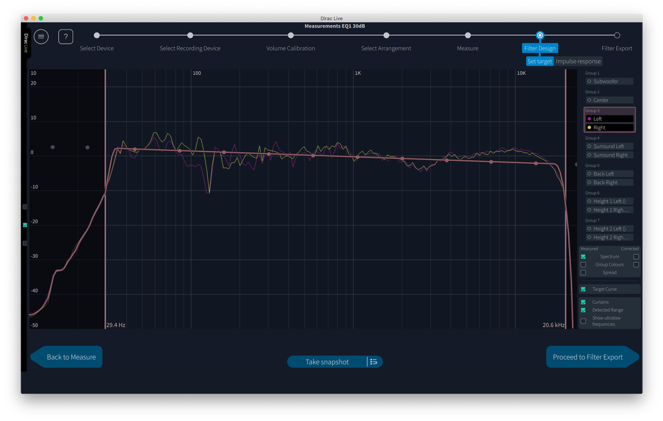The width and height of the screenshot is (663, 421).
Task: Select the Set target tab
Action: 540,61
